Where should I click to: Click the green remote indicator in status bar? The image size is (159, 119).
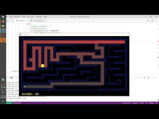click(9, 103)
